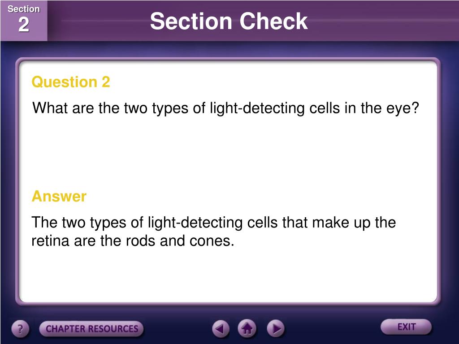Go to the previous slide arrow
459x344 pixels.
pyautogui.click(x=221, y=328)
